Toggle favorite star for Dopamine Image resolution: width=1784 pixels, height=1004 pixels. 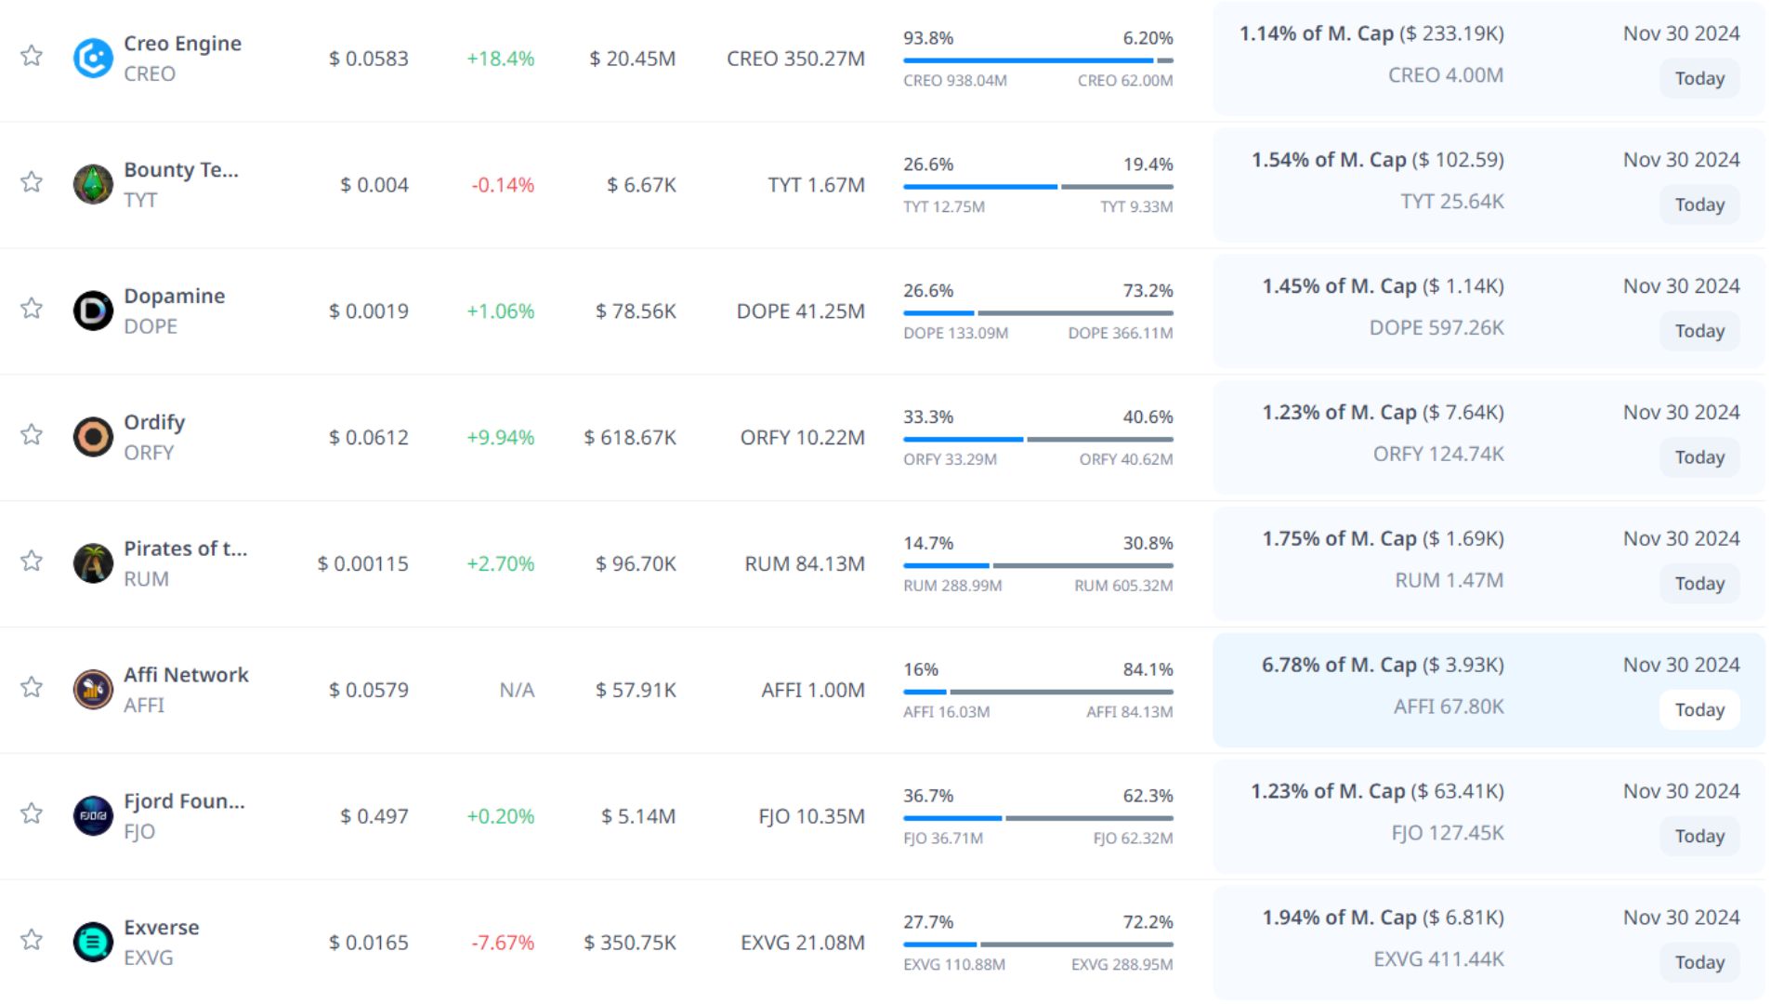coord(32,309)
